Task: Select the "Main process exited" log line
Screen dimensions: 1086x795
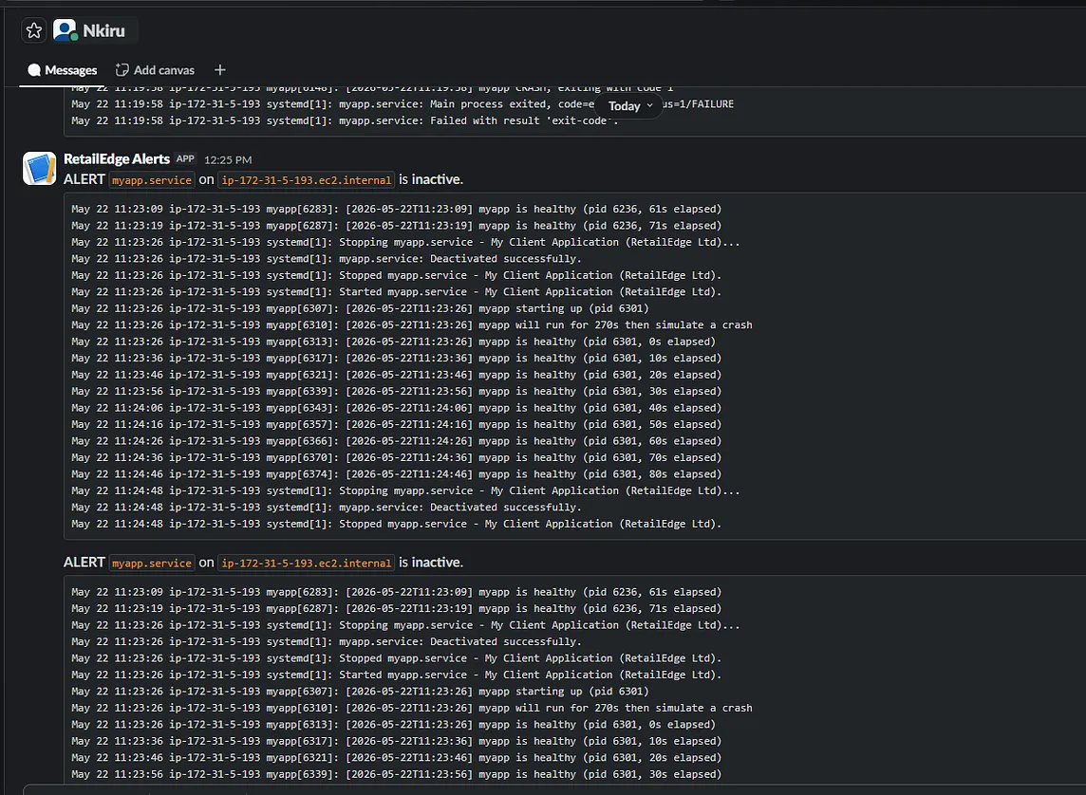Action: point(403,103)
